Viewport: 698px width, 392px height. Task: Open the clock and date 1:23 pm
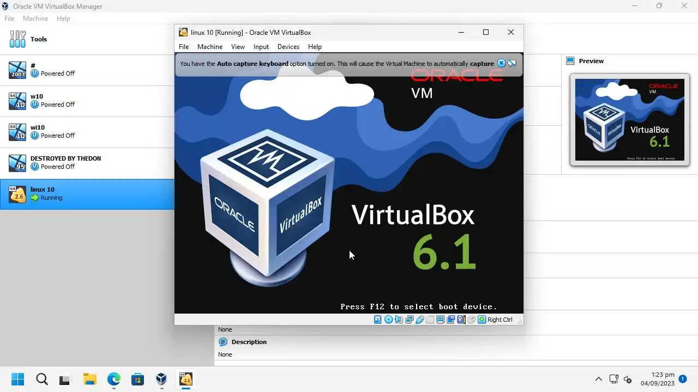tap(658, 379)
